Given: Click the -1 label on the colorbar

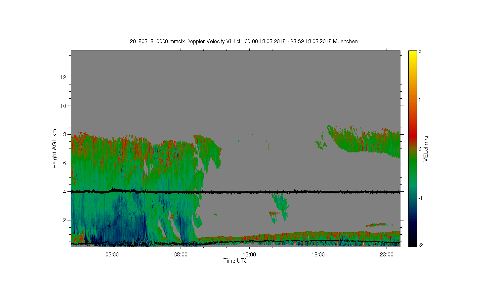Looking at the screenshot, I should 420,198.
